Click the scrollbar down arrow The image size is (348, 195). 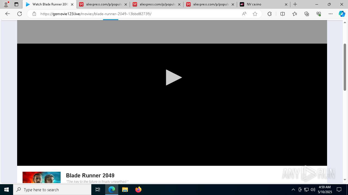[x=345, y=180]
